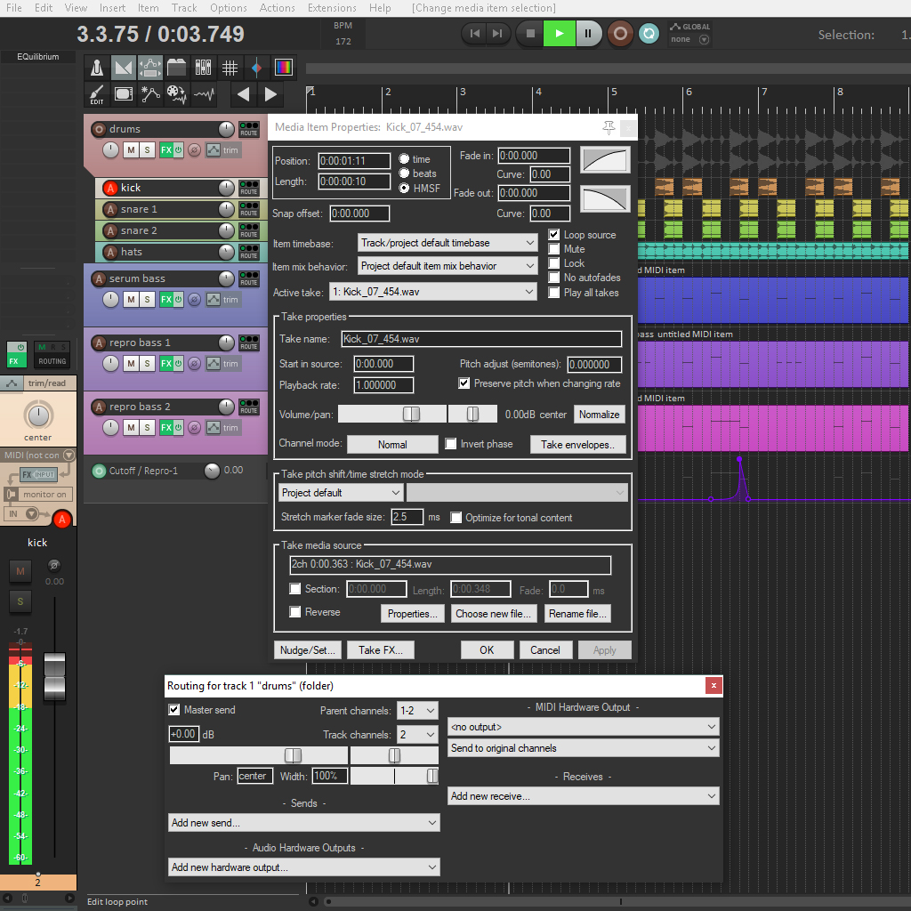Click the project theme color toolbar icon

pos(285,68)
